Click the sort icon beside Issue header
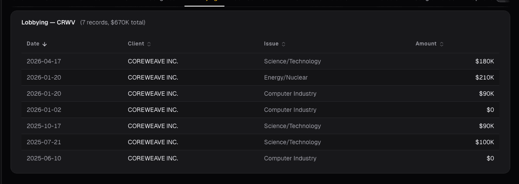519x184 pixels. 284,44
